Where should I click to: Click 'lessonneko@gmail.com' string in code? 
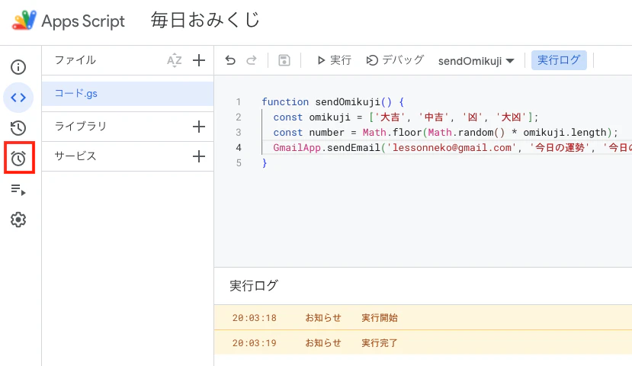point(452,148)
